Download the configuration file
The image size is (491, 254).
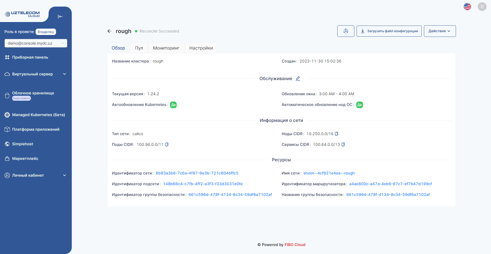[389, 31]
